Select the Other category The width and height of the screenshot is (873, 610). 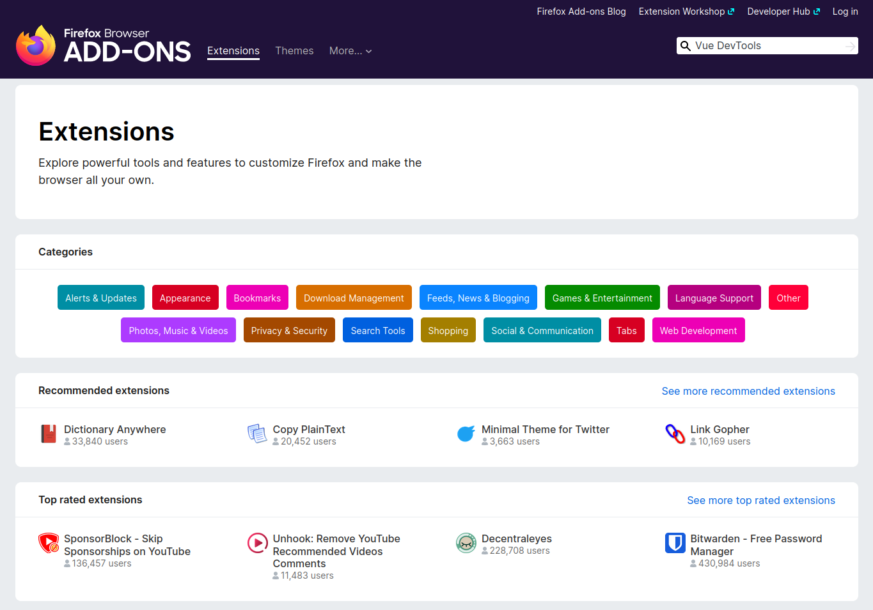click(x=789, y=298)
